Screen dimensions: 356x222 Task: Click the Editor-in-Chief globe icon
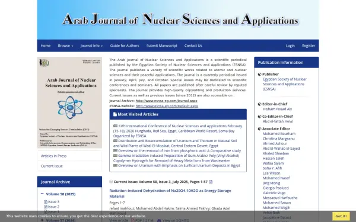tap(259, 104)
